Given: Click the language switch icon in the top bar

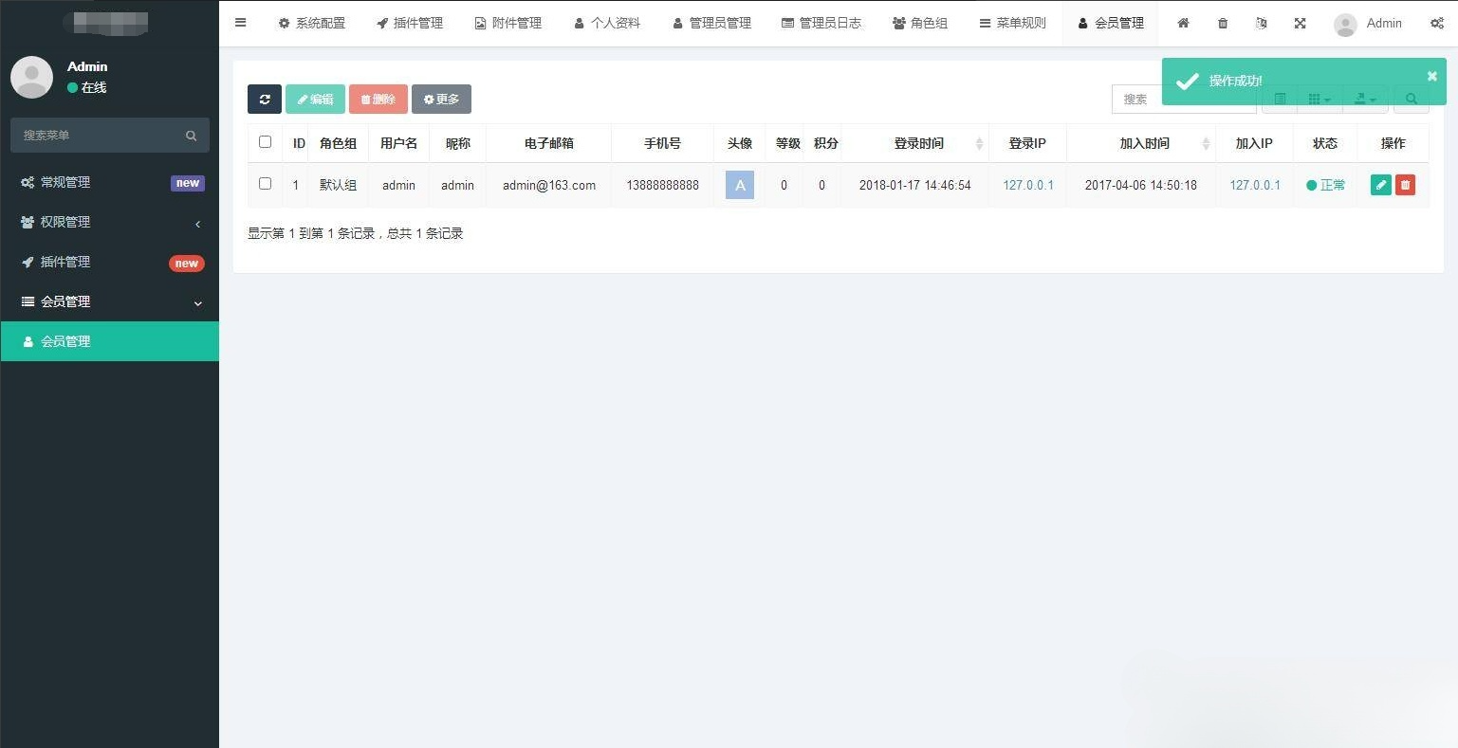Looking at the screenshot, I should [1261, 24].
